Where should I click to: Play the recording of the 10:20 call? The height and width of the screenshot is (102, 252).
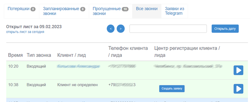coord(238,70)
